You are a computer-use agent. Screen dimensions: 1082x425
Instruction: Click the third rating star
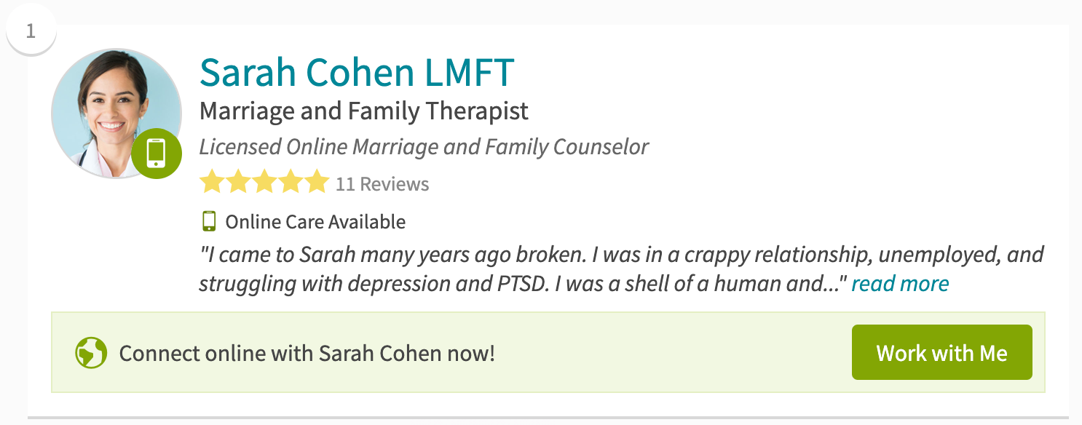[x=264, y=183]
